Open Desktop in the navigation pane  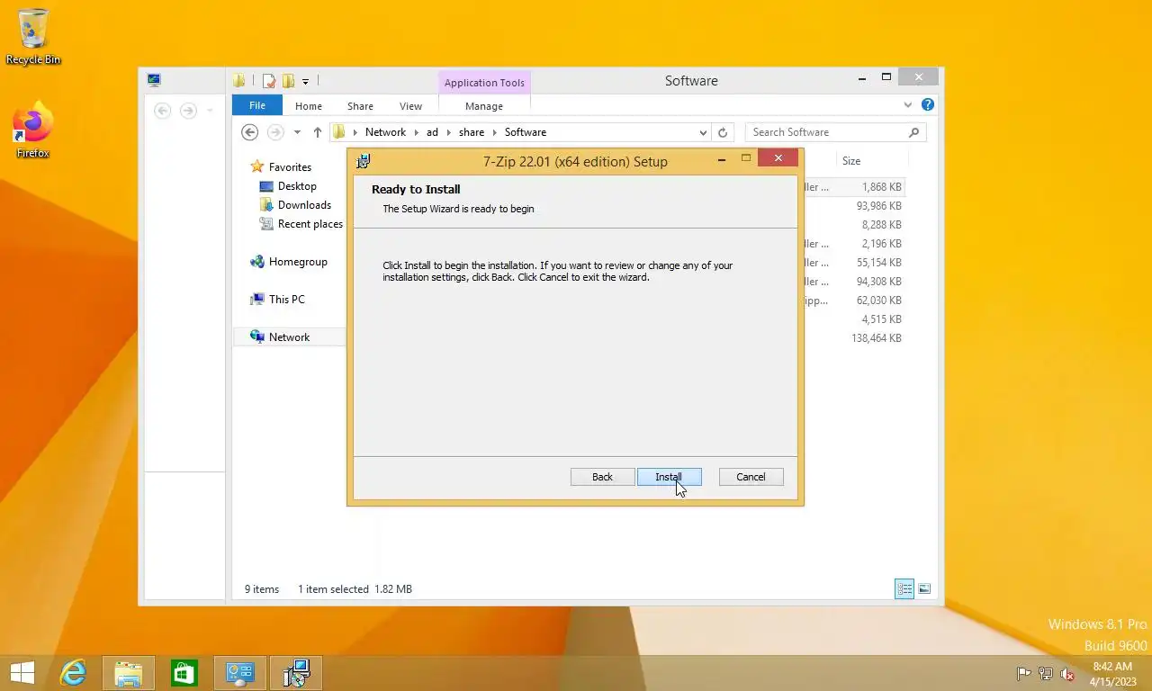pyautogui.click(x=297, y=186)
